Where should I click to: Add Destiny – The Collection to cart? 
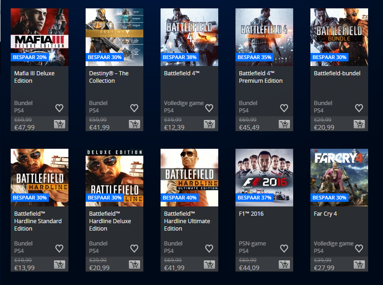tap(134, 124)
